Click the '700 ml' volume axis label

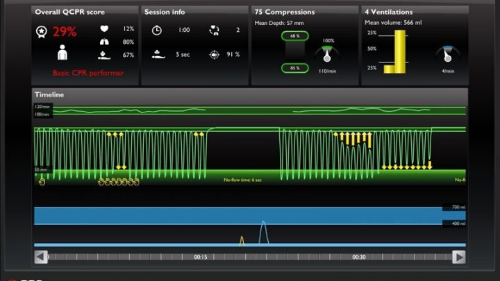[458, 207]
